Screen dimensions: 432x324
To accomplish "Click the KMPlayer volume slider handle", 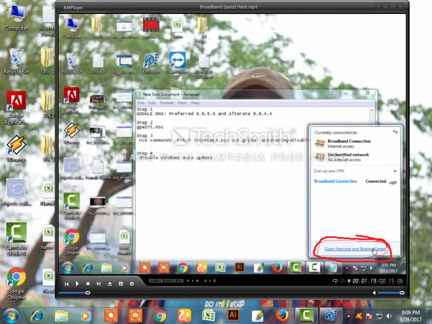I will click(402, 293).
